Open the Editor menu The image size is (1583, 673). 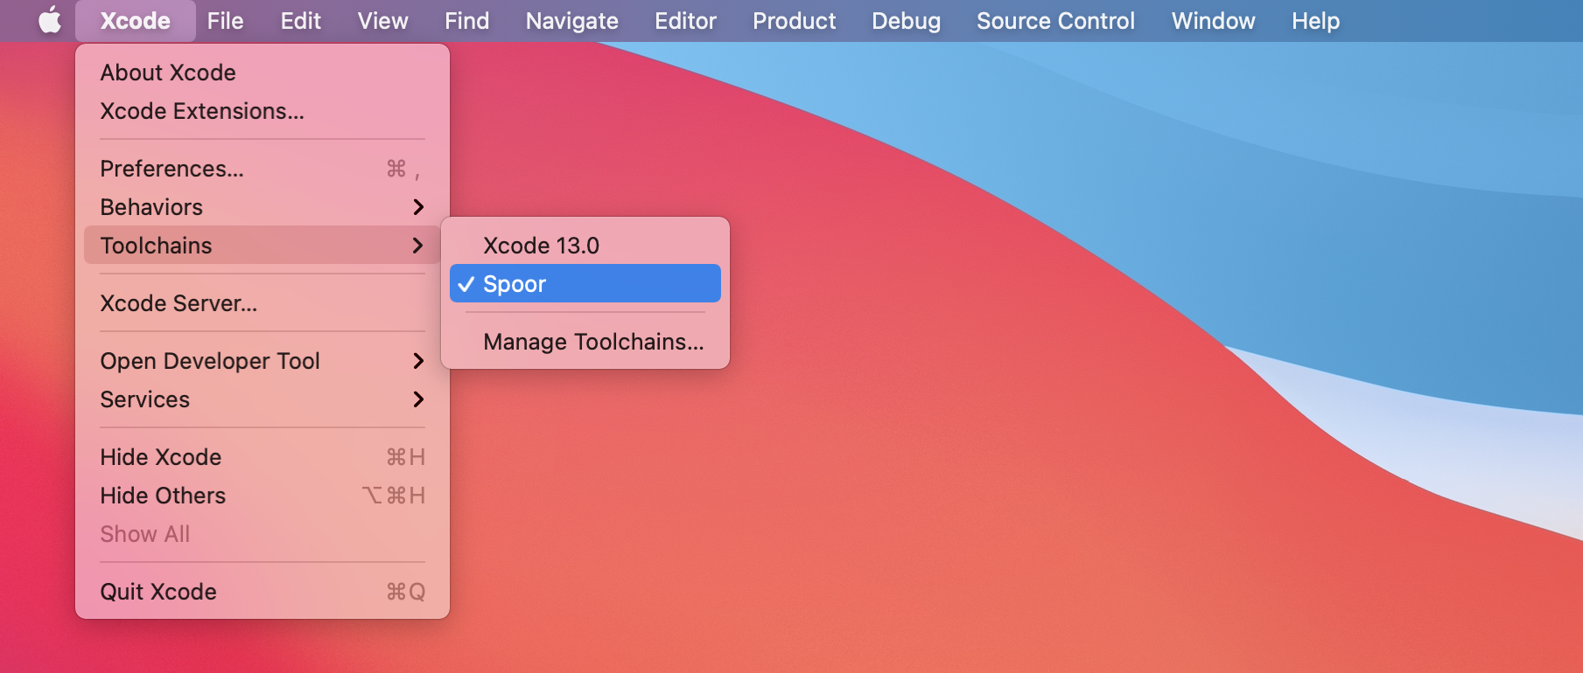point(685,21)
